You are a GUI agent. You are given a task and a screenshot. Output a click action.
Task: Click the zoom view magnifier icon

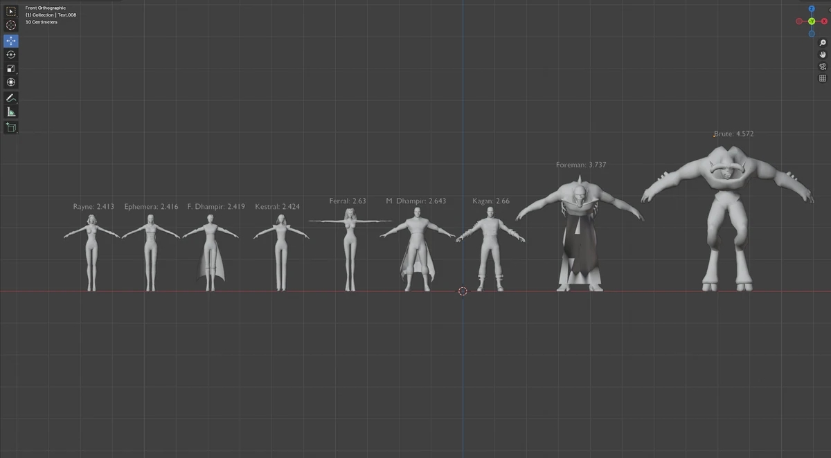tap(823, 43)
